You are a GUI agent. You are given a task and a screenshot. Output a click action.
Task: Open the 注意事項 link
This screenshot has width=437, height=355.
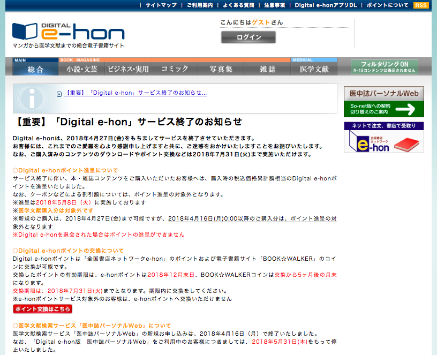[275, 5]
